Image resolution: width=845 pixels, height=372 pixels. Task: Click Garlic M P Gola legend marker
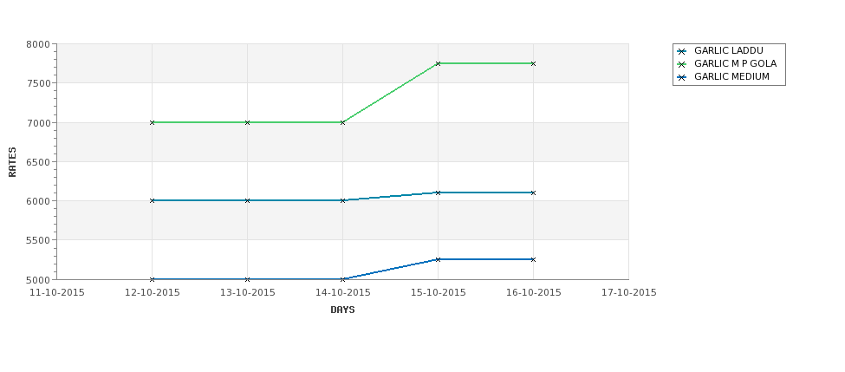[682, 65]
